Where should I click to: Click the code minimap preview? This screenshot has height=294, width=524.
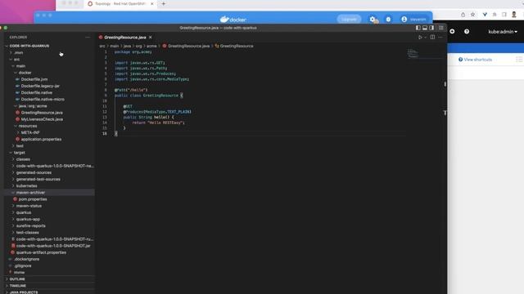(413, 53)
